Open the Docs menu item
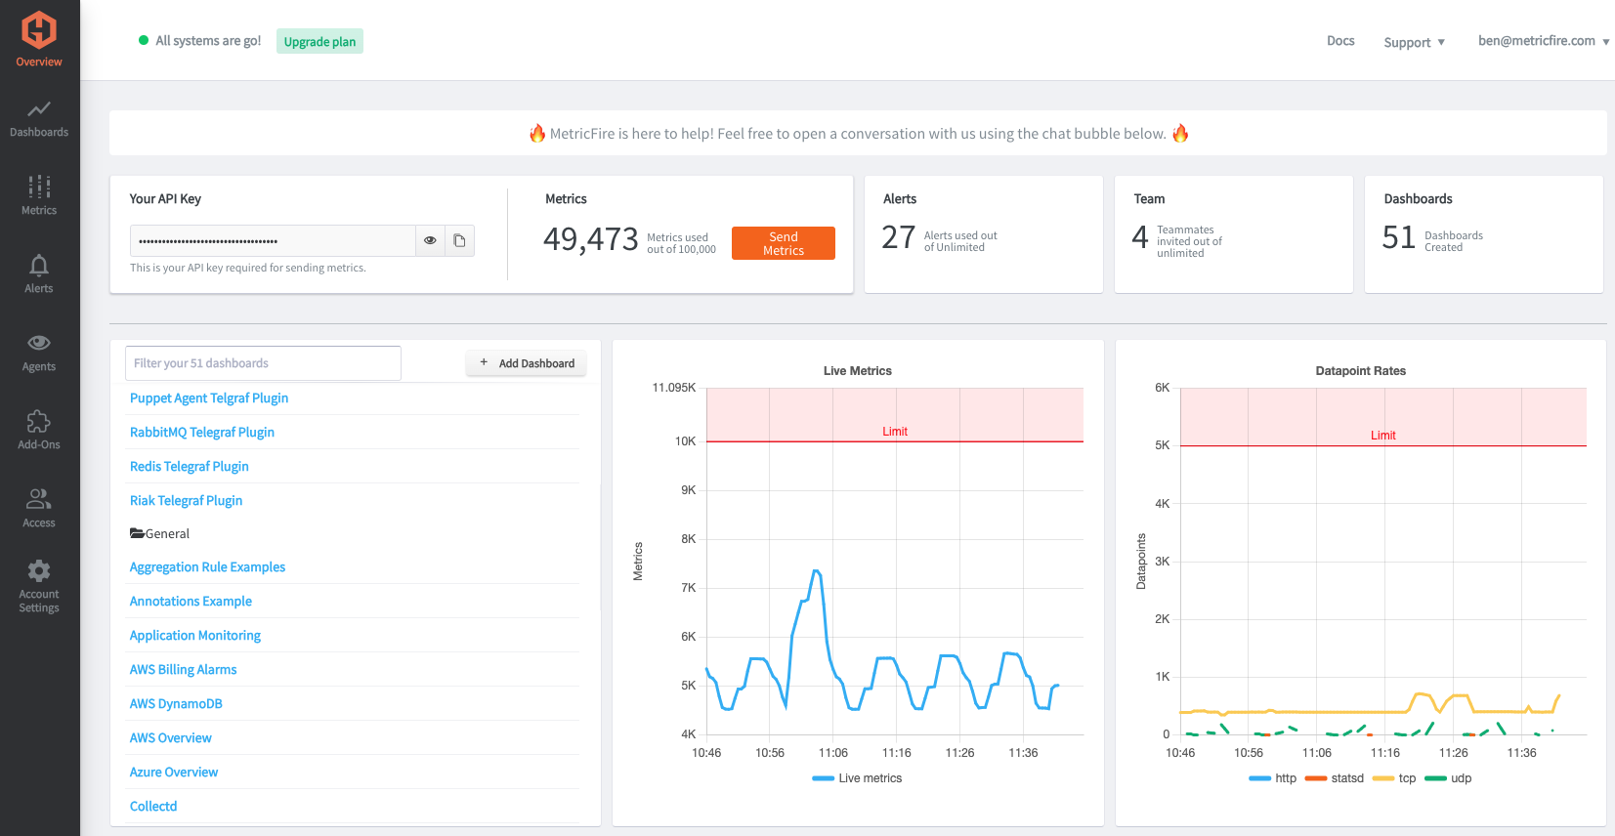Image resolution: width=1615 pixels, height=836 pixels. pyautogui.click(x=1340, y=41)
